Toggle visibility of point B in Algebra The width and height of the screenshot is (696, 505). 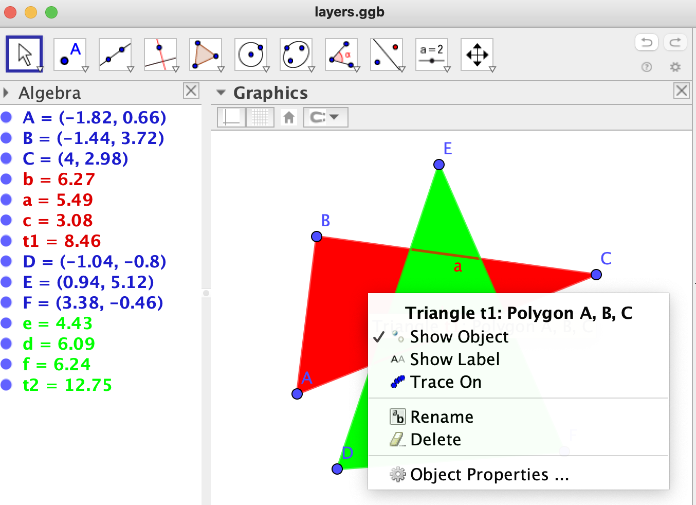[x=6, y=138]
